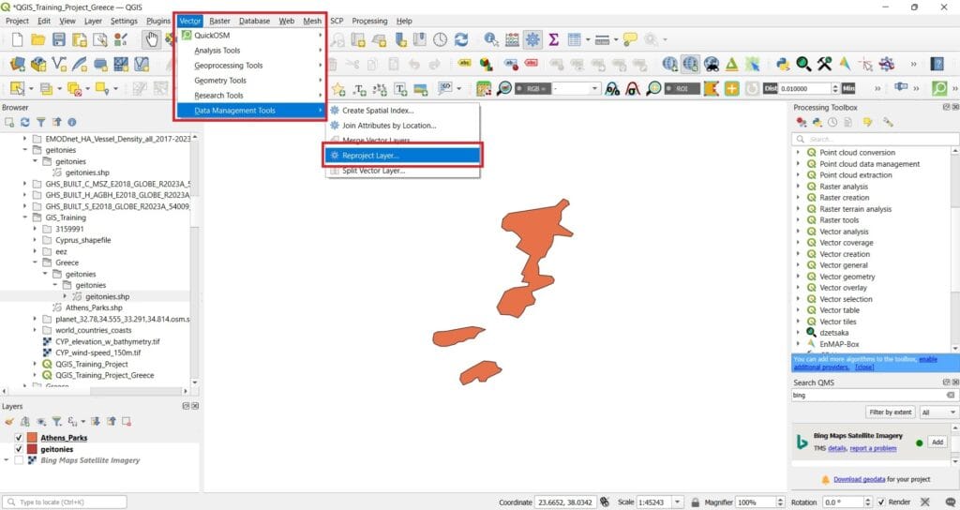Viewport: 960px width, 510px height.
Task: Click the 'Download geodata' link
Action: coord(859,479)
